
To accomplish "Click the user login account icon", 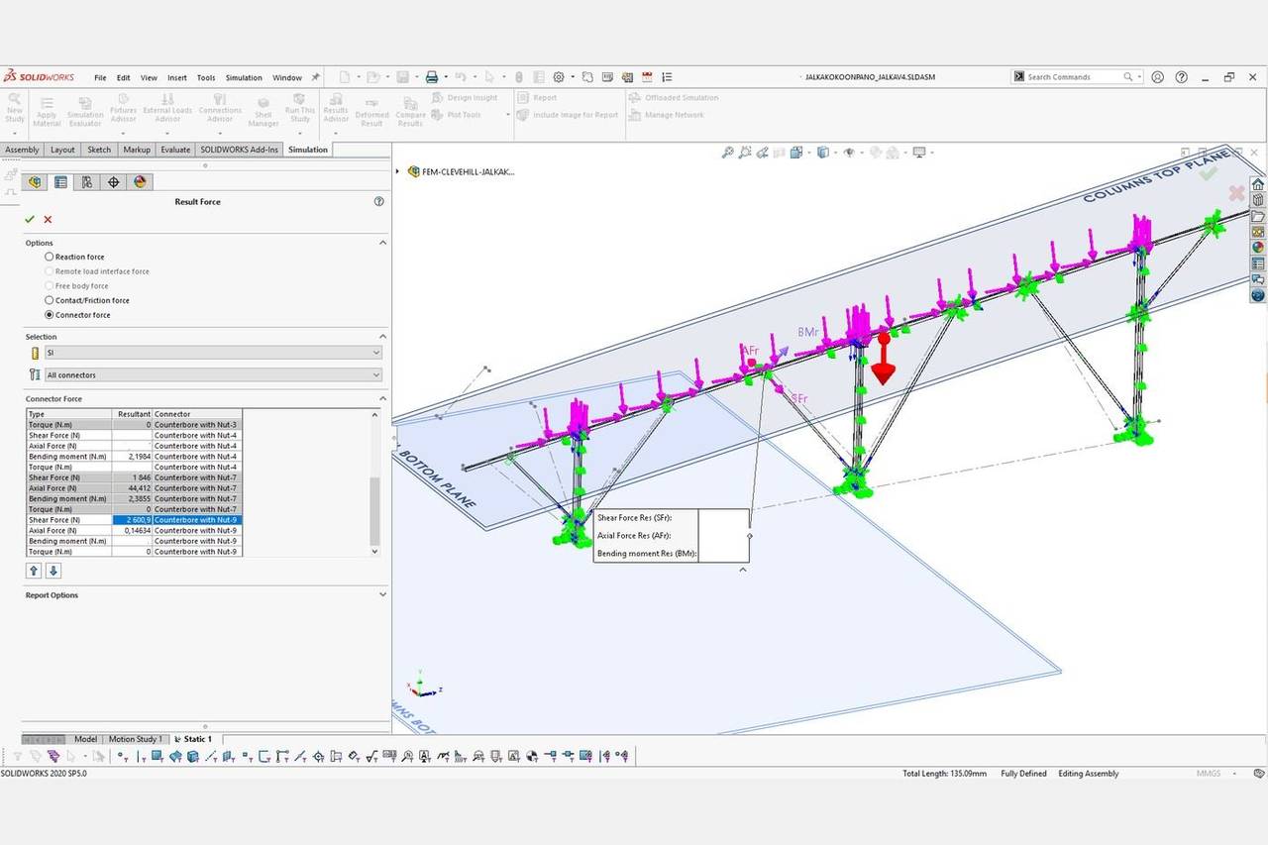I will point(1157,77).
